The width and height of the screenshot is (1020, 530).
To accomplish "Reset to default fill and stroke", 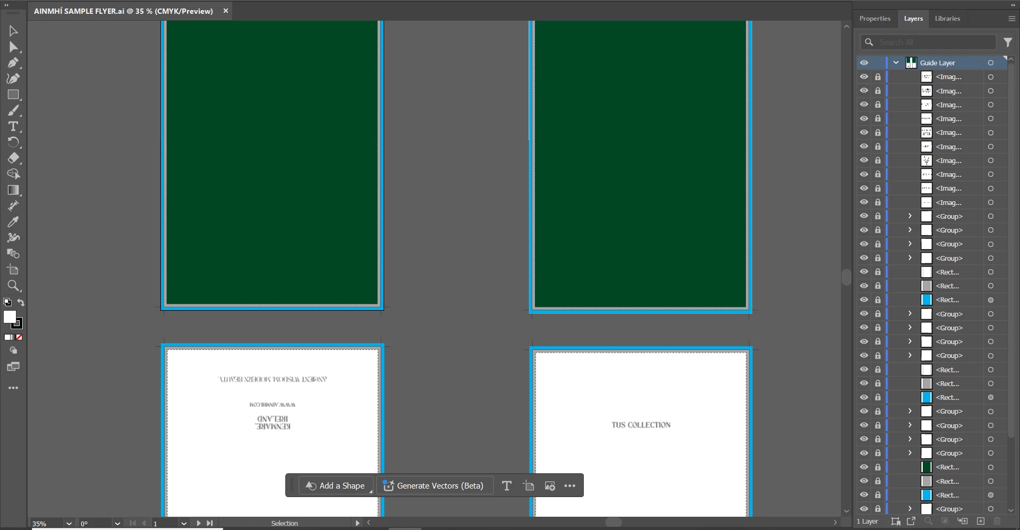I will [x=7, y=303].
